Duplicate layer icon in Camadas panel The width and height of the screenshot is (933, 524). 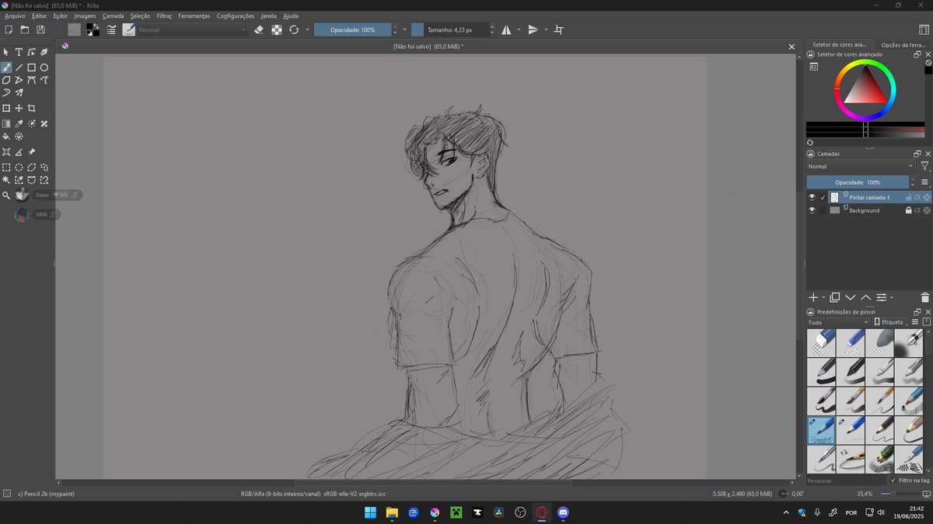834,297
